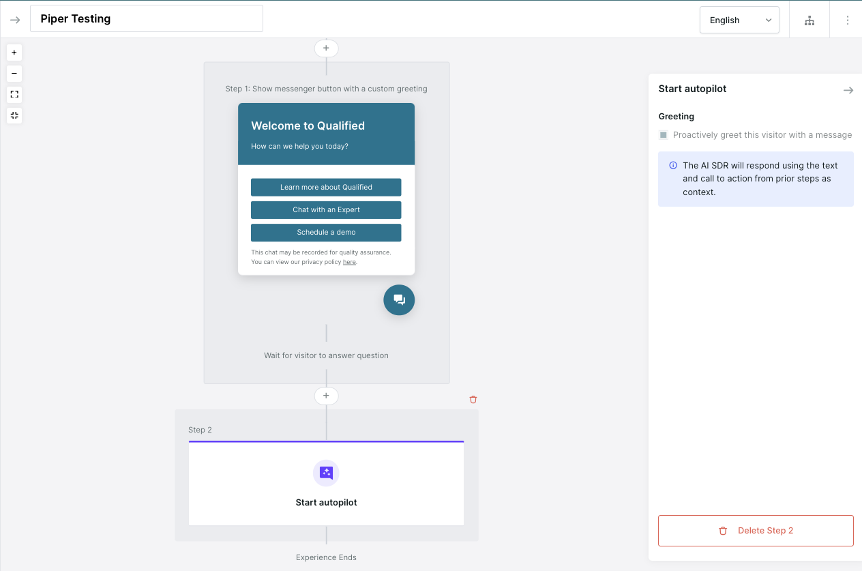The height and width of the screenshot is (571, 862).
Task: Select the Start autopilot step card
Action: (326, 483)
